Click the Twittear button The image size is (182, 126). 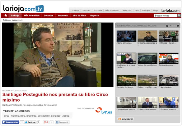click(30, 122)
